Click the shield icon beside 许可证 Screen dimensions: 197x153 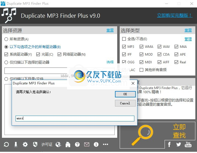[x=35, y=144]
